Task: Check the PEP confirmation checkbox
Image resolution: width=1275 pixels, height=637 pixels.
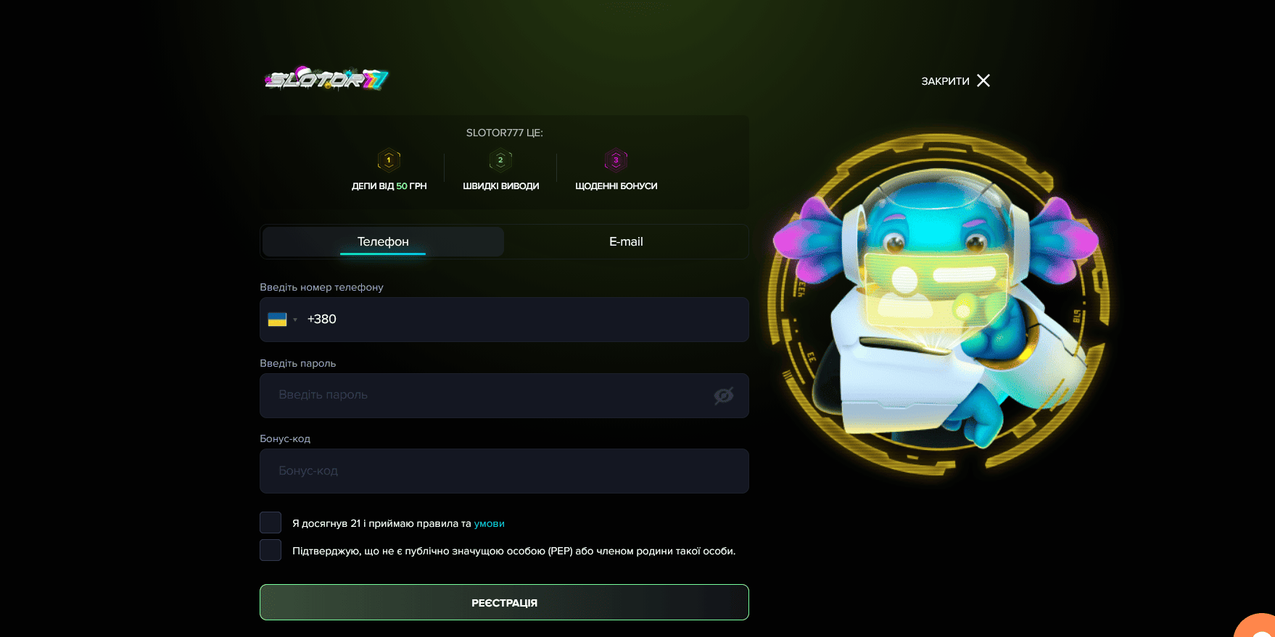Action: [271, 550]
